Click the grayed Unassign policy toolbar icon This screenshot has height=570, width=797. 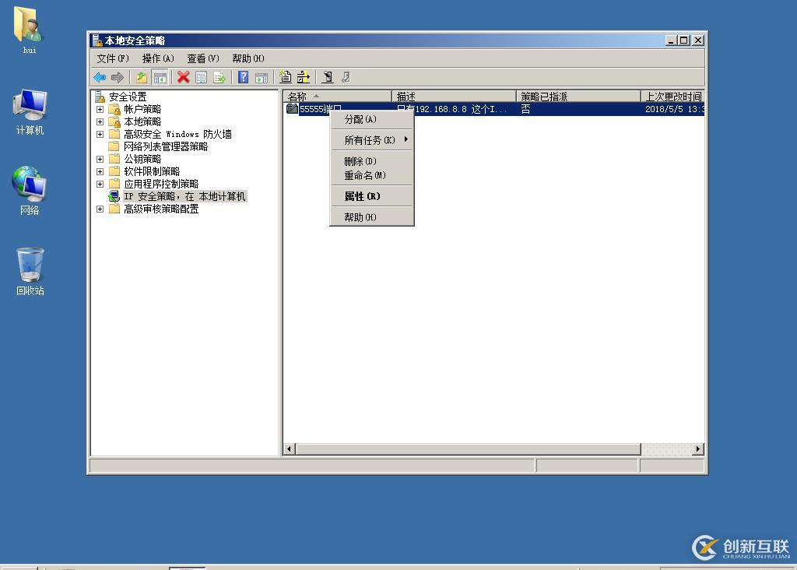pyautogui.click(x=346, y=77)
